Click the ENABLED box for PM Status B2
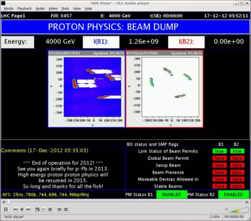 pos(234,194)
